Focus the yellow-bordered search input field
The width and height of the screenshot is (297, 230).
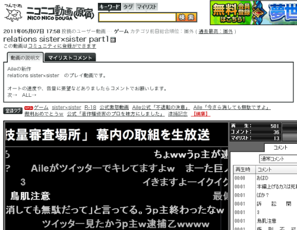[137, 17]
